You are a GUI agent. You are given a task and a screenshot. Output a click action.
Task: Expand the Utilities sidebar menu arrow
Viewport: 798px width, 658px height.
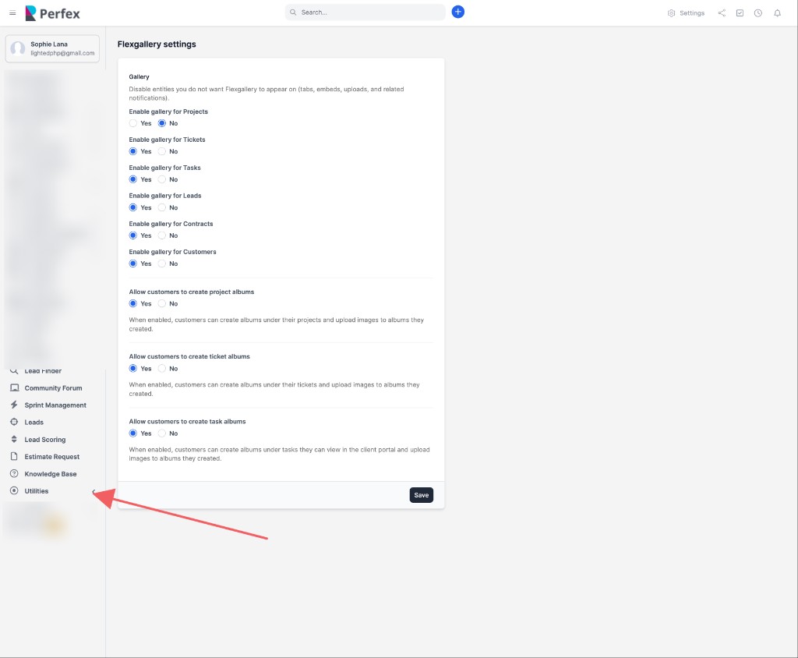[94, 491]
